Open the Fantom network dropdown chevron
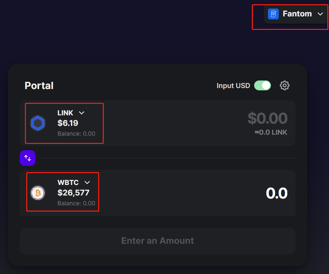The image size is (329, 274). point(320,14)
